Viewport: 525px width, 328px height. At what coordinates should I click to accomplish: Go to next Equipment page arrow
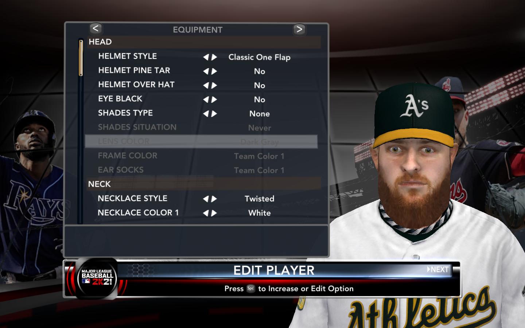pos(299,29)
